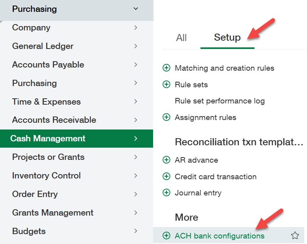Click plus icon beside Matching and creation rules
This screenshot has height=244, width=307.
tap(167, 68)
